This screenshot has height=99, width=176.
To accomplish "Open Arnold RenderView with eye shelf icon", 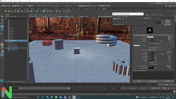I will 66,11.
